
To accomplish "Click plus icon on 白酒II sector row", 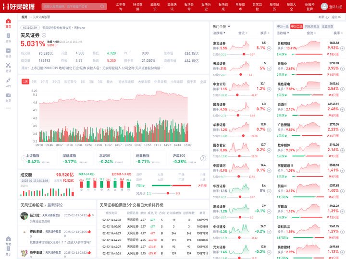I will [x=342, y=109].
